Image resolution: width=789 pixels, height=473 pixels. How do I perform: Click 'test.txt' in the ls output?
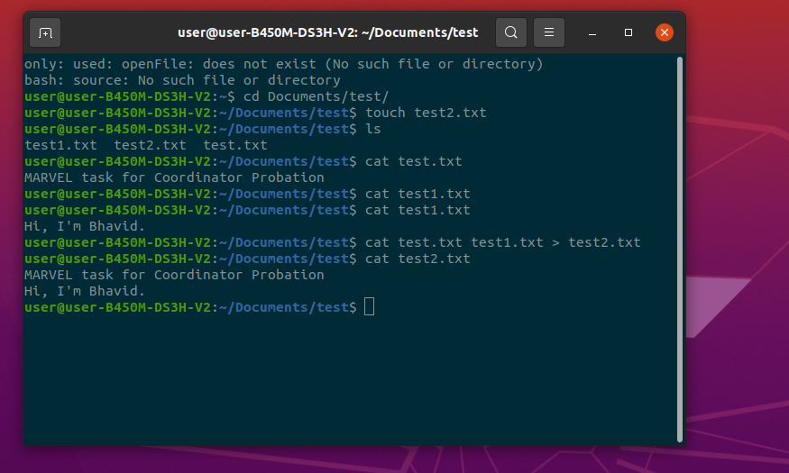pyautogui.click(x=235, y=145)
